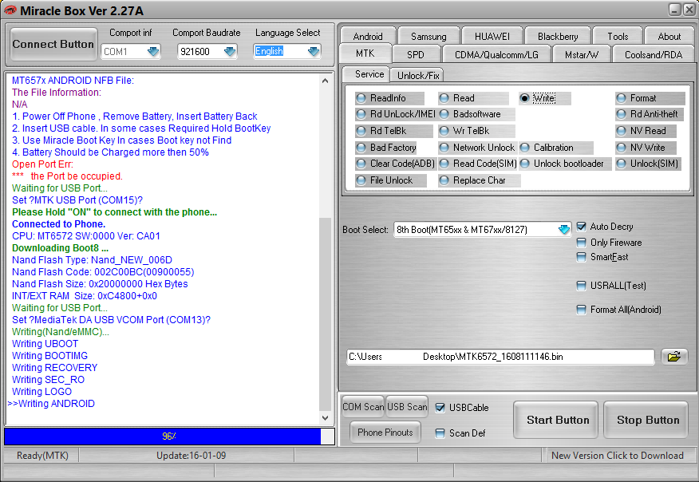Open the Mstar/W tab
This screenshot has width=699, height=482.
[x=582, y=54]
